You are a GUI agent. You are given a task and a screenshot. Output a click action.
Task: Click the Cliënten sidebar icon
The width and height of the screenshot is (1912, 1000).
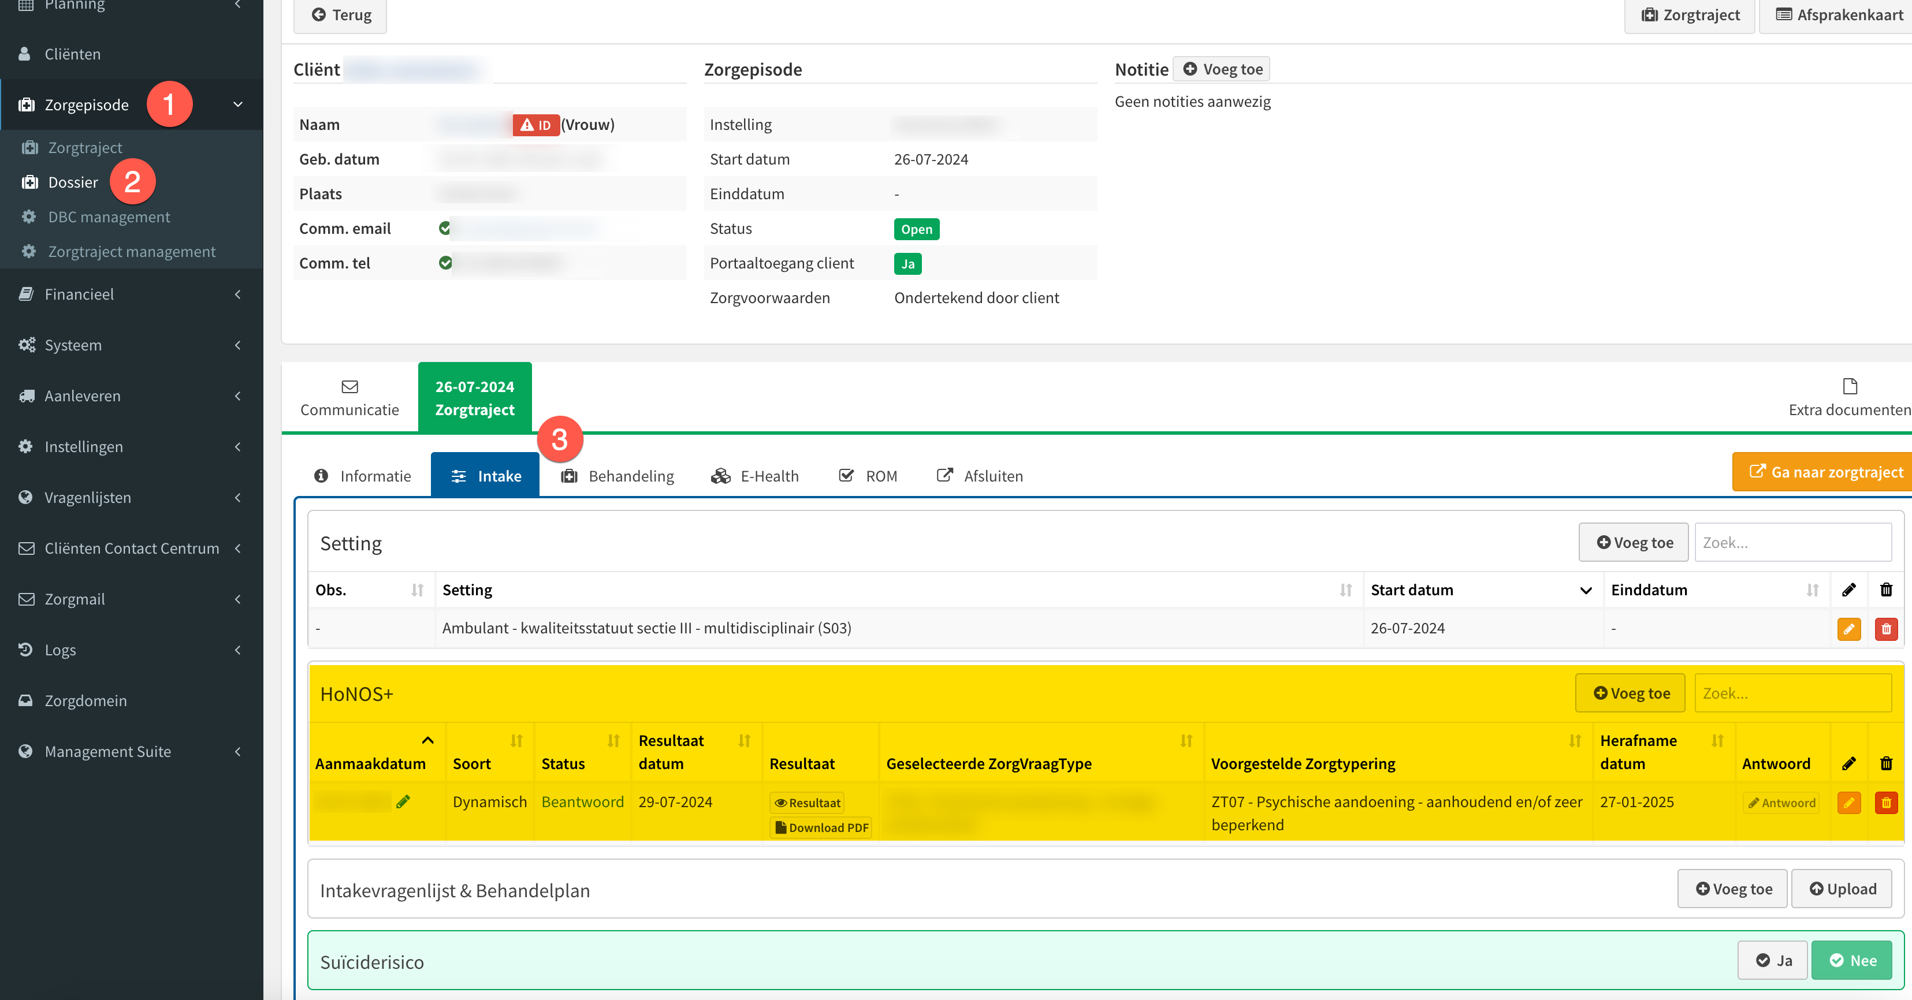tap(24, 54)
